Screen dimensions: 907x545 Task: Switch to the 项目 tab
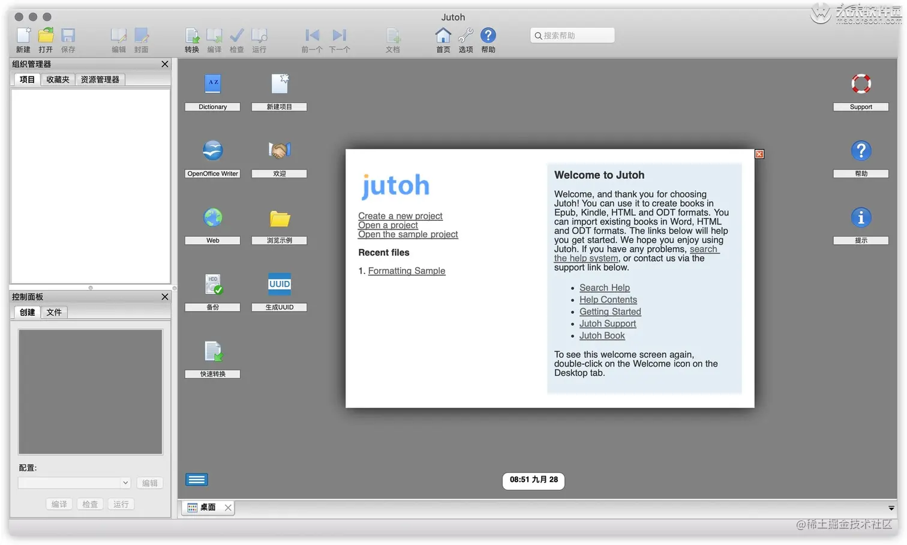click(27, 79)
